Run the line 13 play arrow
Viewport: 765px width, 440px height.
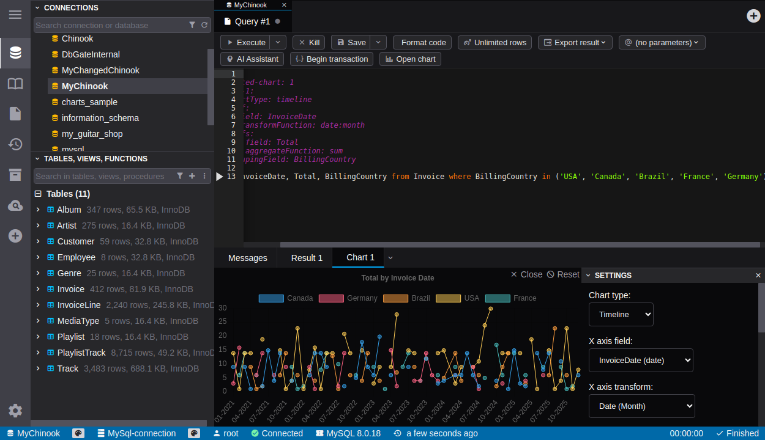[220, 177]
